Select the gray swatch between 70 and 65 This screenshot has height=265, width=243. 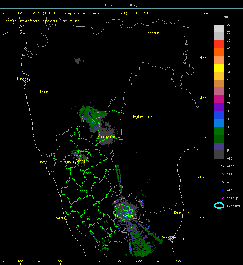219,36
